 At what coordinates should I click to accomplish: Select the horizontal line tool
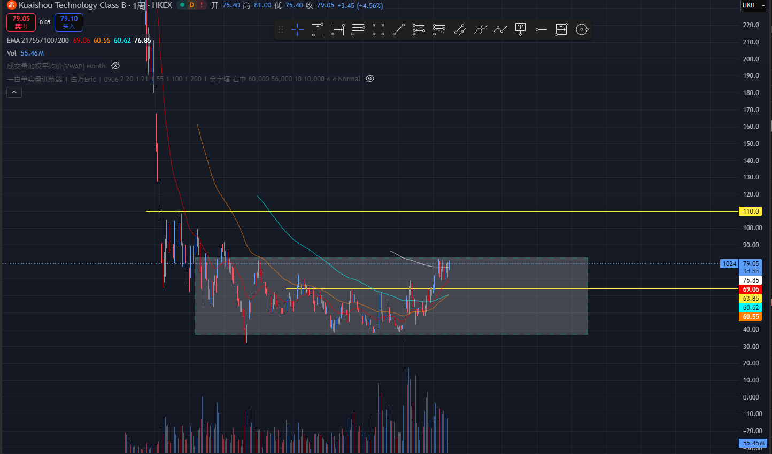[541, 30]
